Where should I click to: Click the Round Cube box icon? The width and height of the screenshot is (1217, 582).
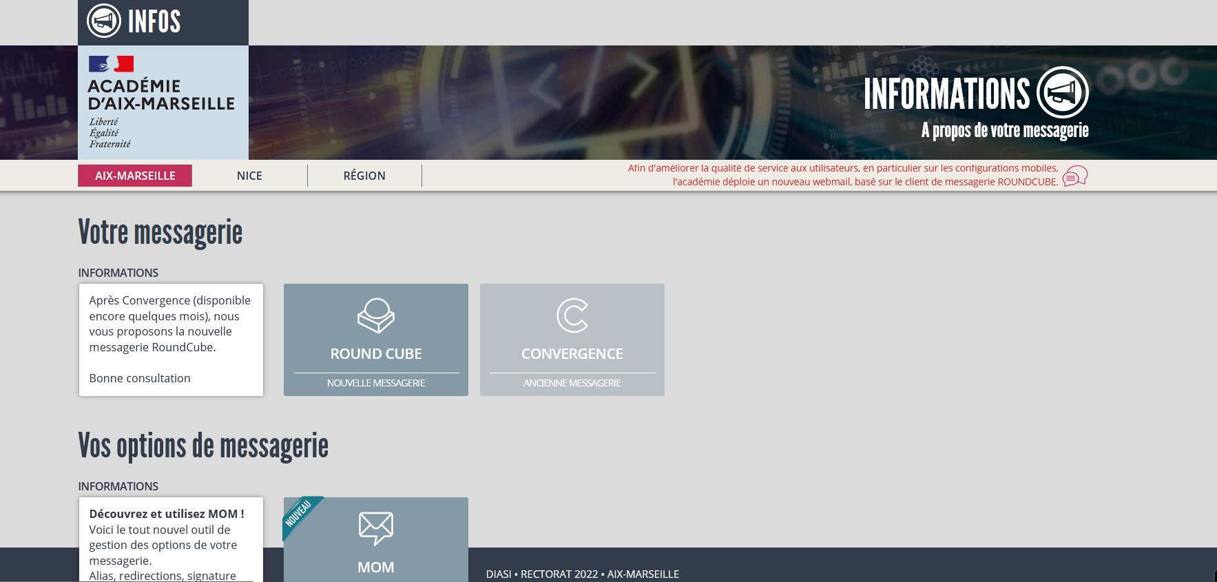376,315
